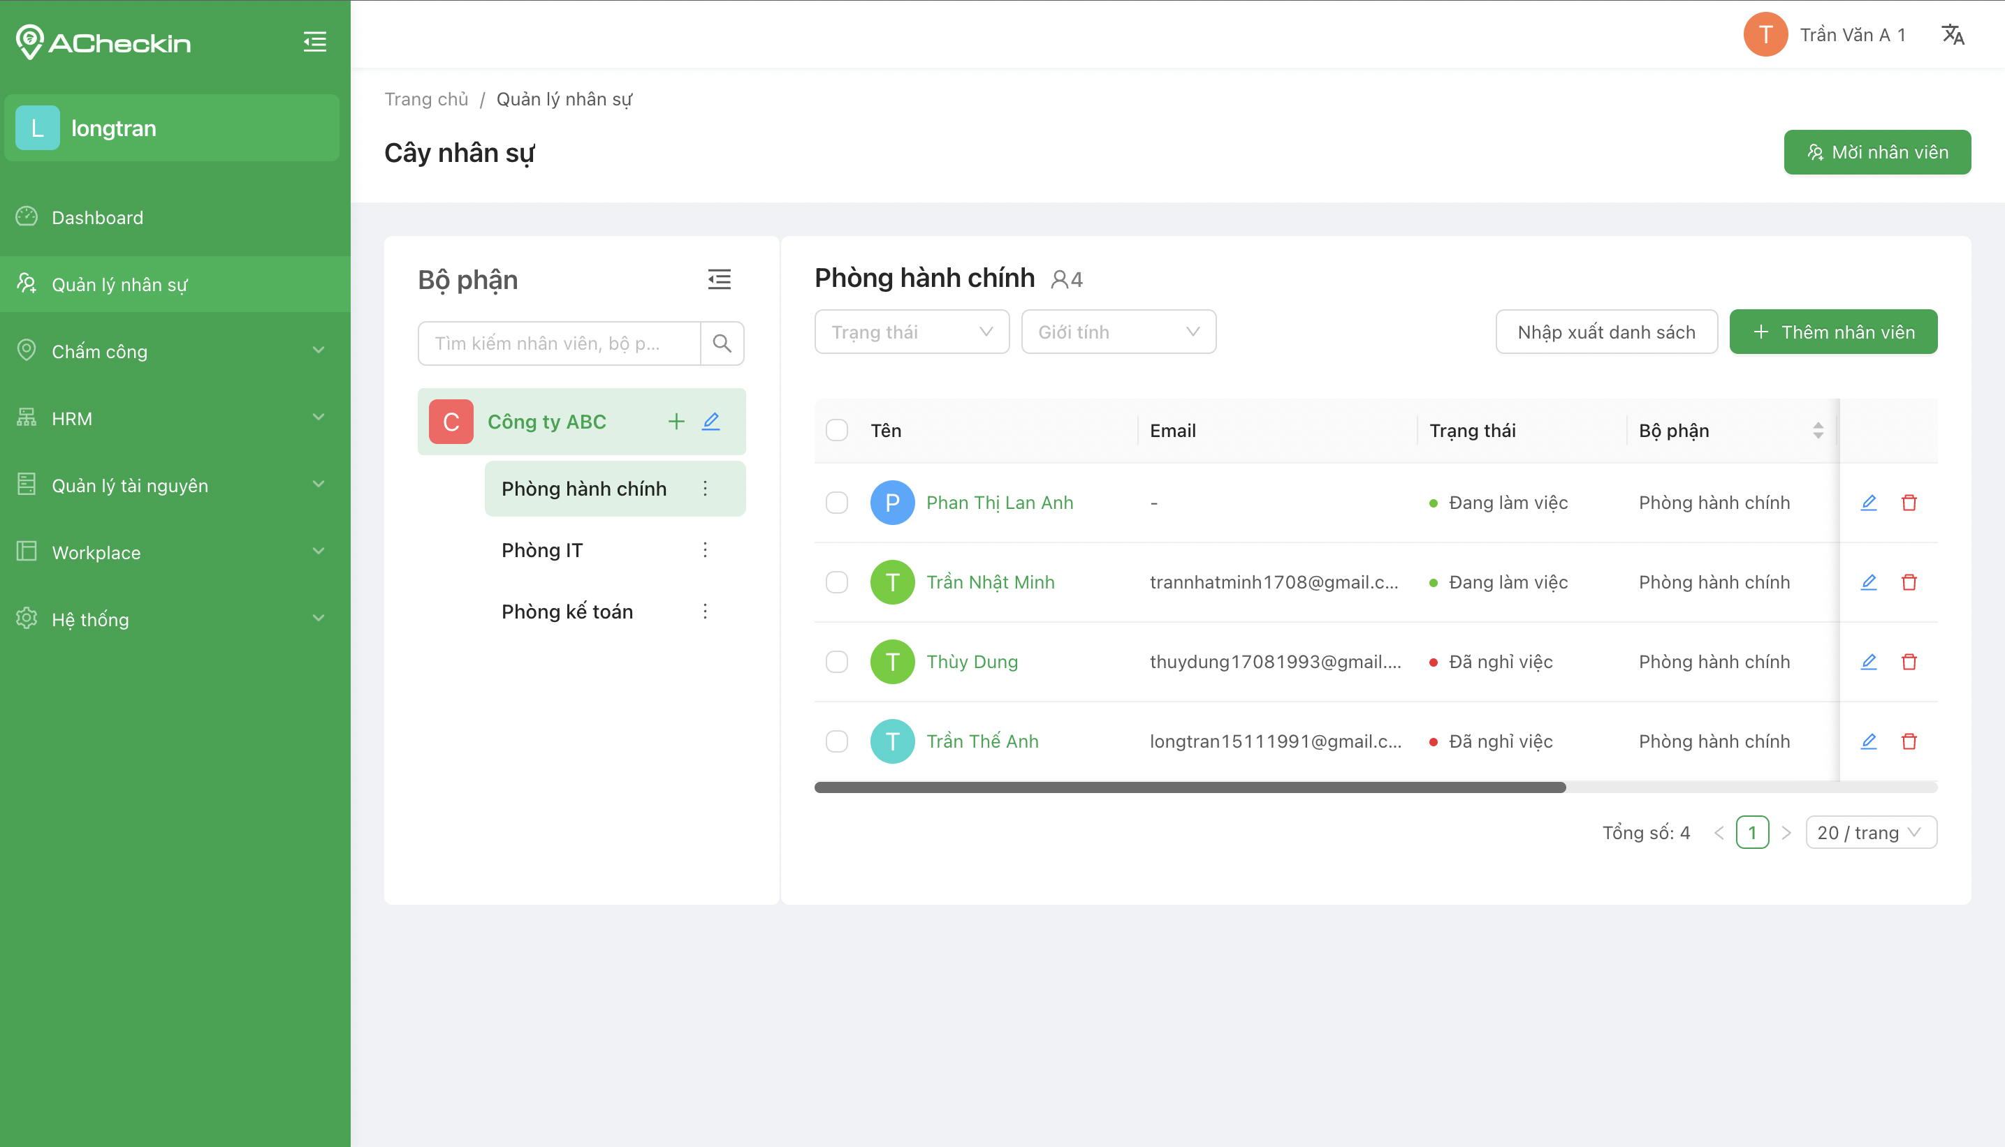The height and width of the screenshot is (1147, 2005).
Task: Delete Thùy Dung with the trash icon
Action: coord(1908,662)
